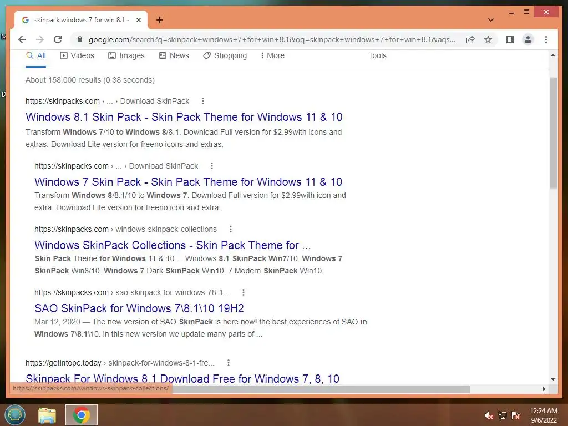Image resolution: width=568 pixels, height=426 pixels.
Task: Open Windows 7 Skin Pack result
Action: [x=189, y=182]
